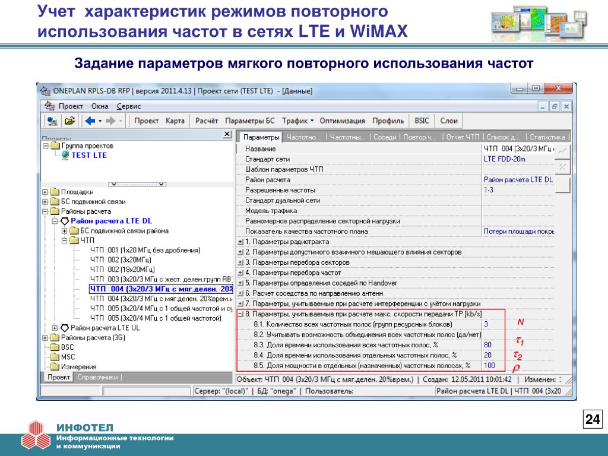This screenshot has height=456, width=608.
Task: Select ЧТП 002 (18x20МГц) item
Action: (x=122, y=270)
